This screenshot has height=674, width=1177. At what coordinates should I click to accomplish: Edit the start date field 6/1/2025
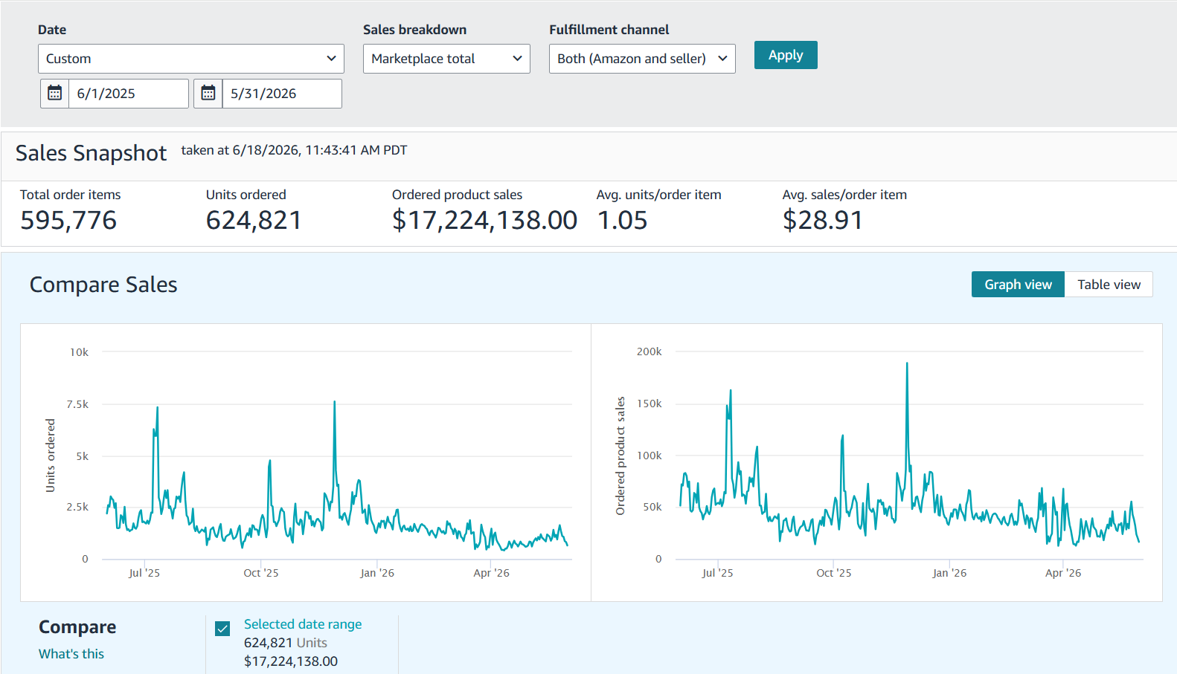[129, 94]
